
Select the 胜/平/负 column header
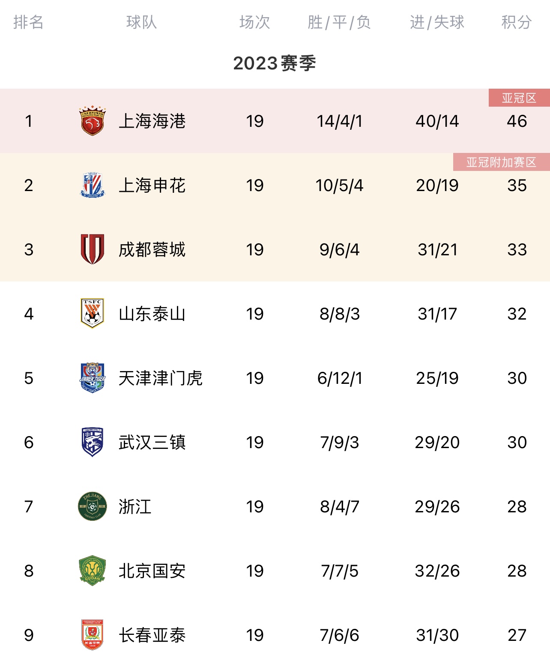[x=339, y=22]
